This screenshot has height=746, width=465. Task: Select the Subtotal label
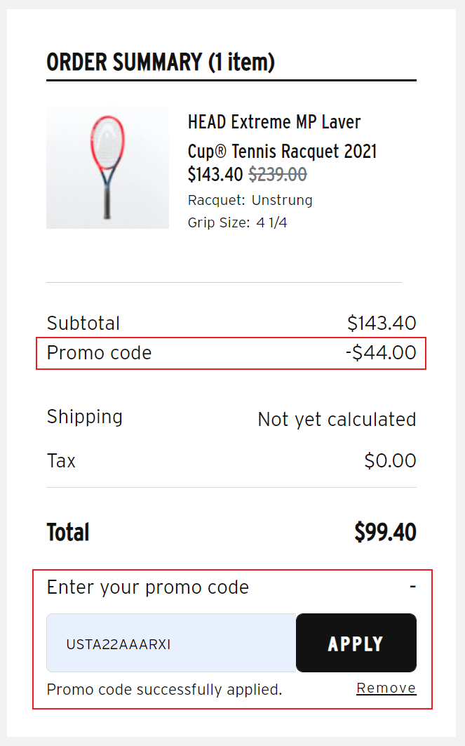(83, 324)
